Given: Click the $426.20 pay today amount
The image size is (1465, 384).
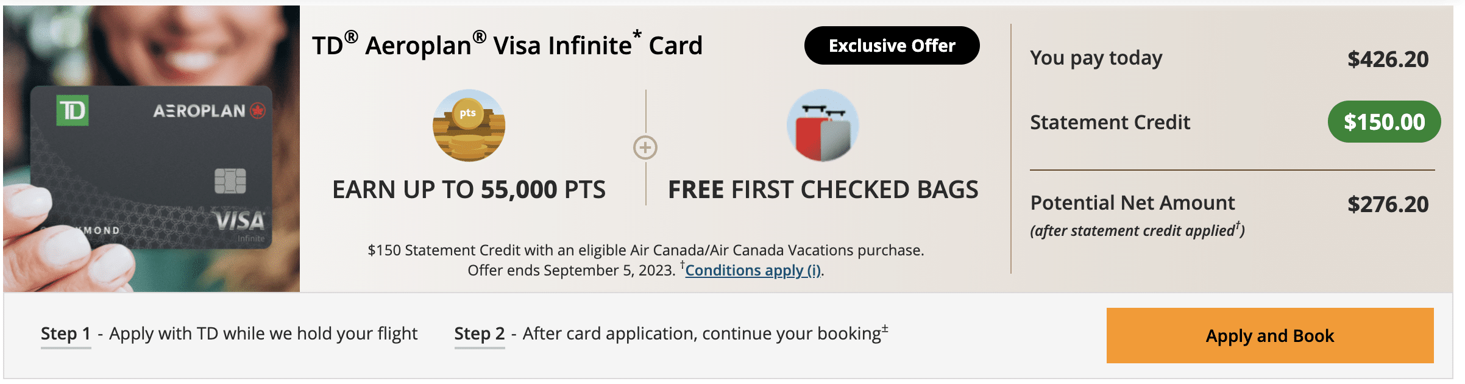Looking at the screenshot, I should (x=1388, y=59).
